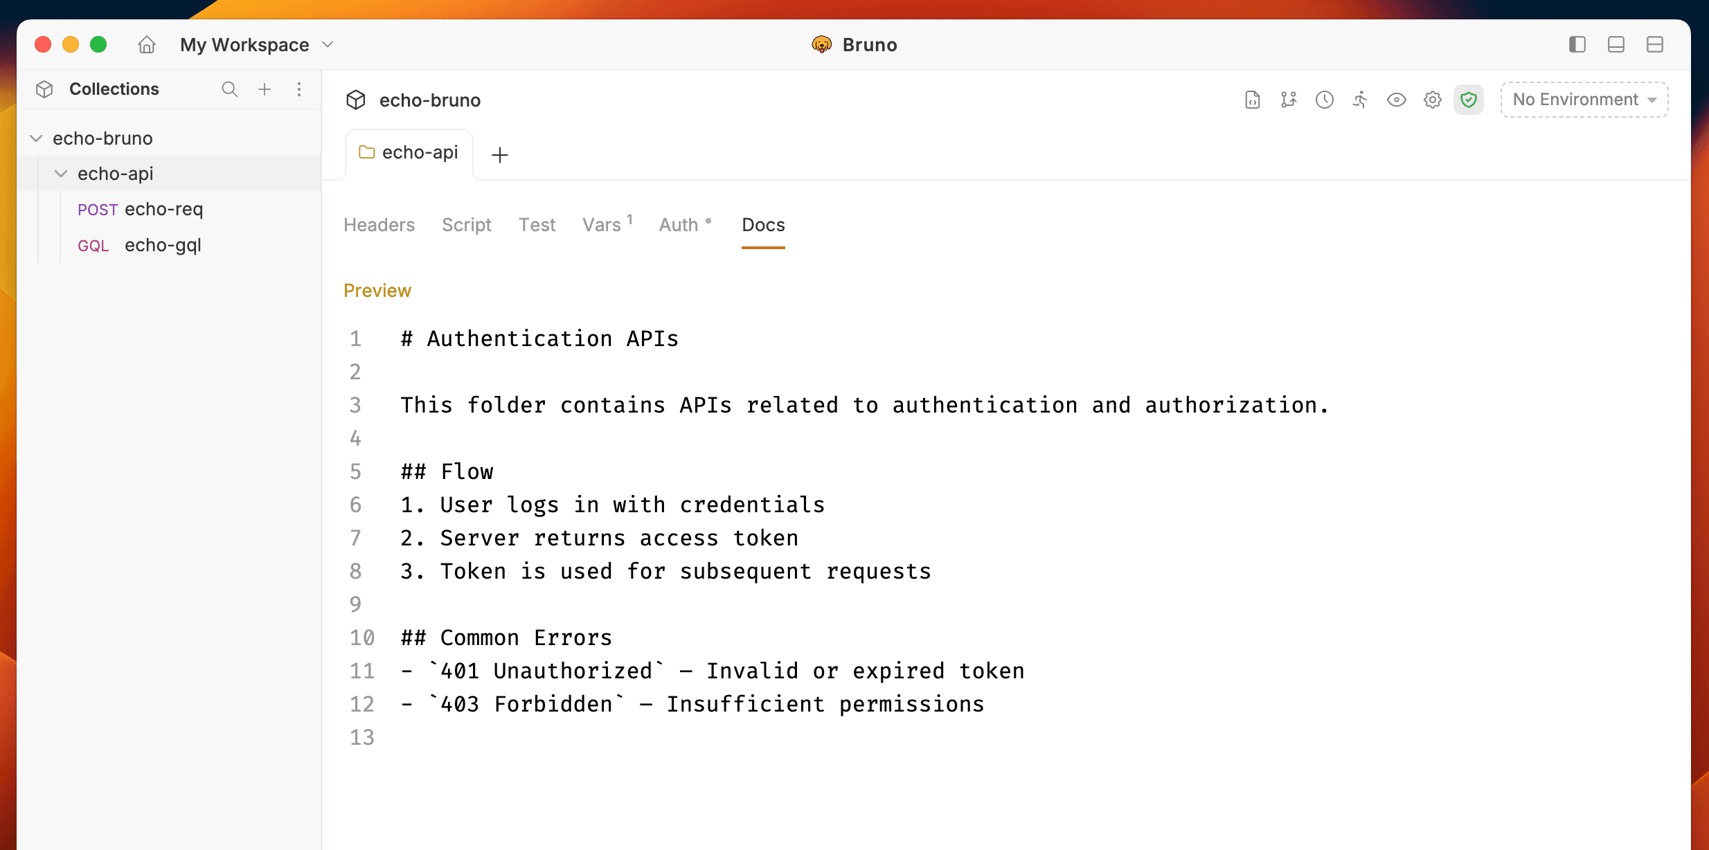
Task: Click the green safe-mode shield icon
Action: (1469, 100)
